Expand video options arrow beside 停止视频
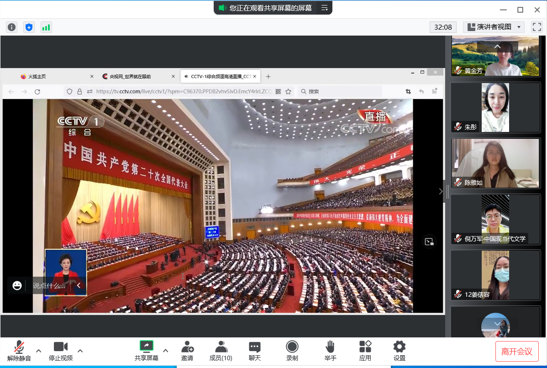Screen dimensions: 547x368 tap(80, 351)
